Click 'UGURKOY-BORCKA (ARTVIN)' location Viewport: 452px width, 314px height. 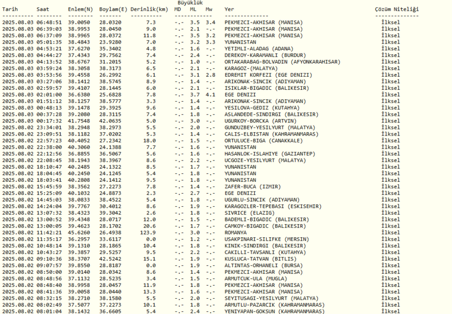[x=260, y=121]
